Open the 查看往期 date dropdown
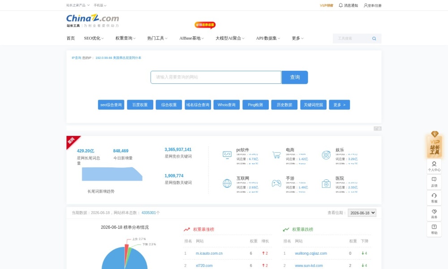Viewport: 448px width, 269px height. tap(362, 213)
